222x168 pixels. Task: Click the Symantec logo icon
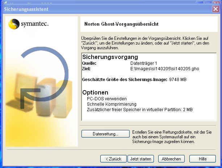(14, 24)
